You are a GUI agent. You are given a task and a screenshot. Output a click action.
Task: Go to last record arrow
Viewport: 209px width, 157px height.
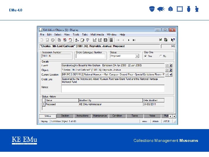tap(134, 40)
